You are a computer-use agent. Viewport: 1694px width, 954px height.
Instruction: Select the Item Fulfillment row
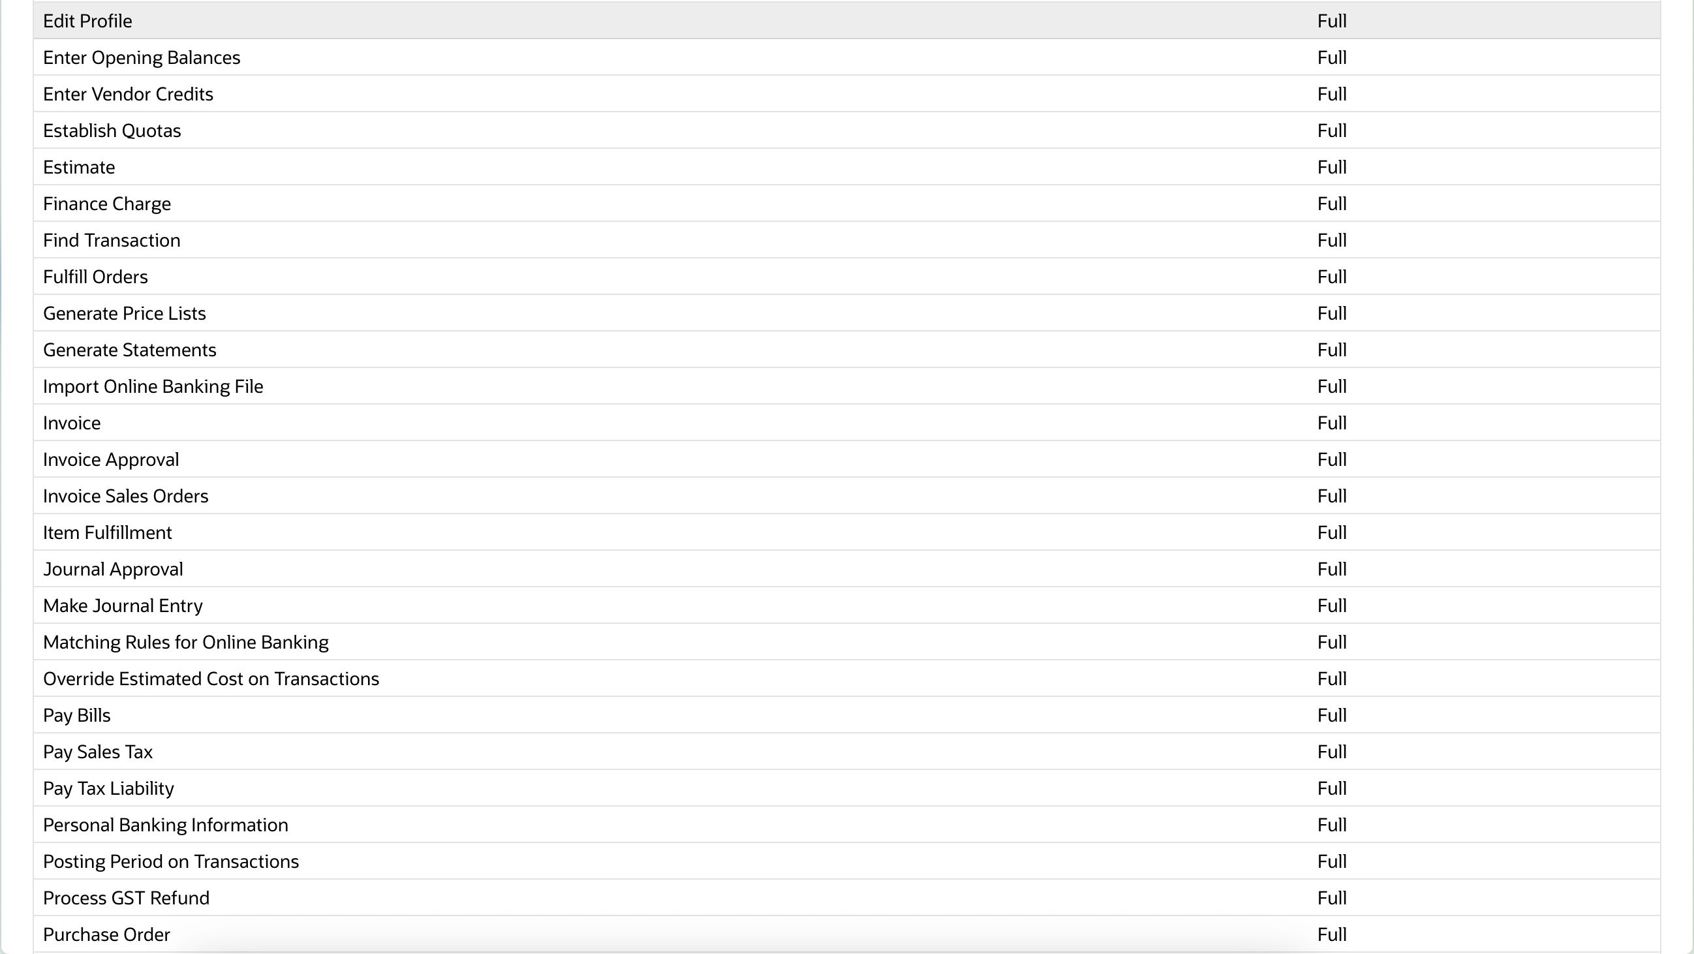pyautogui.click(x=107, y=532)
